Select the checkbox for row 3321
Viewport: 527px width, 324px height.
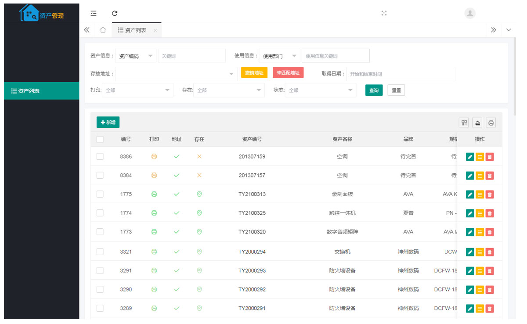[x=100, y=252]
